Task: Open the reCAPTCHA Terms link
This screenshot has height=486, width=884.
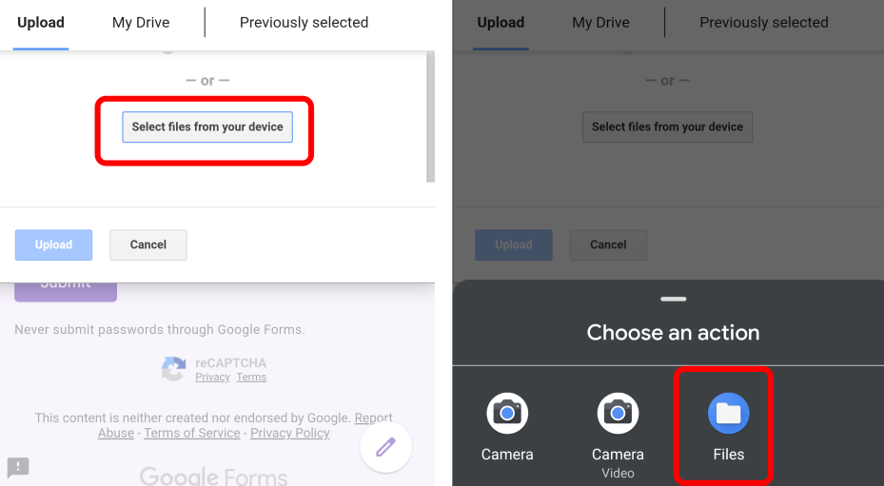Action: point(251,378)
